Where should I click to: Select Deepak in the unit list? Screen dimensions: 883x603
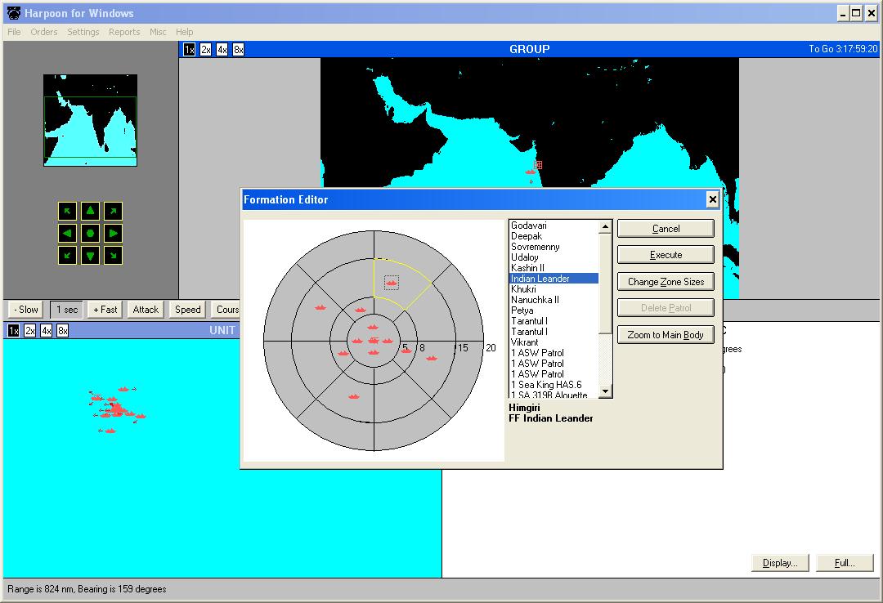(x=554, y=236)
